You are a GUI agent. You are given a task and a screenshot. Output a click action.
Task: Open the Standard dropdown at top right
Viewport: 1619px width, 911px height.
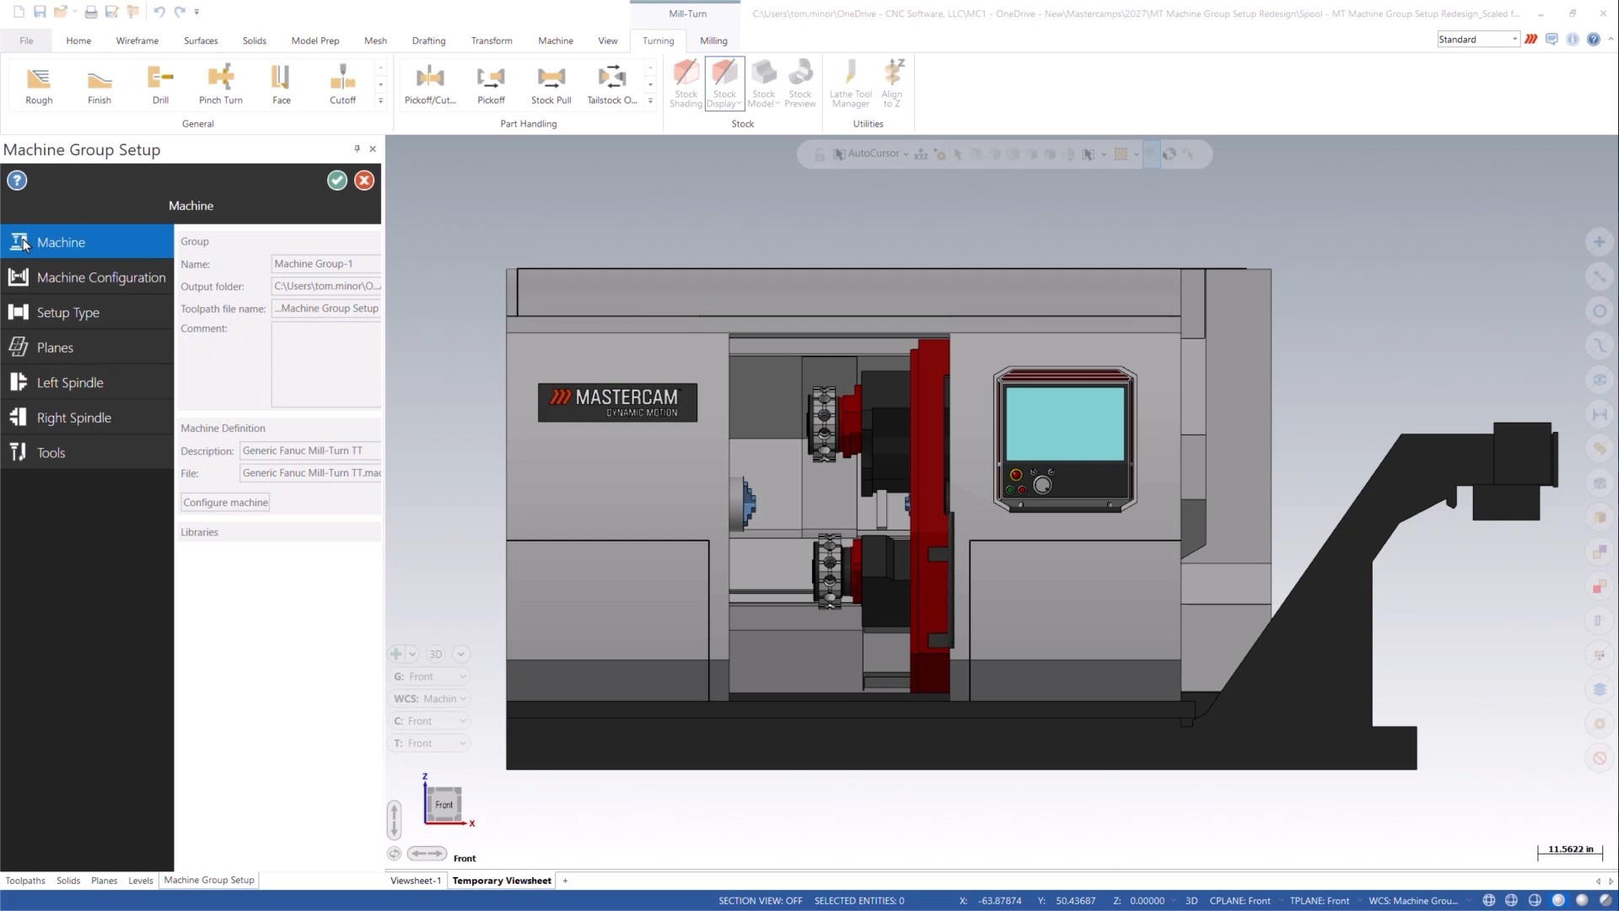coord(1478,40)
